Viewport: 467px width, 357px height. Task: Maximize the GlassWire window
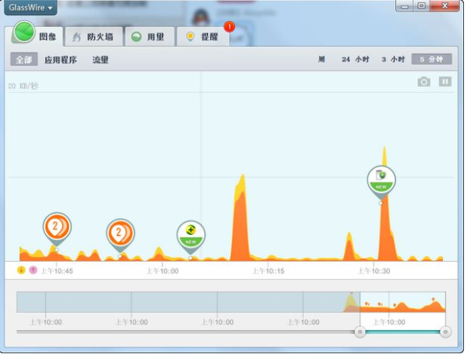click(x=421, y=6)
